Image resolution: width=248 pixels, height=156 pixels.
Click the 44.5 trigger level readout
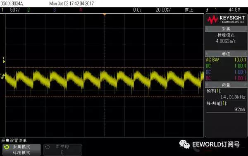(234, 10)
